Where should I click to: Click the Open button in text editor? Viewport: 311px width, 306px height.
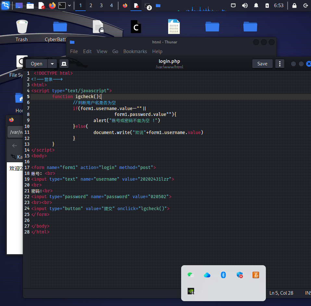36,64
